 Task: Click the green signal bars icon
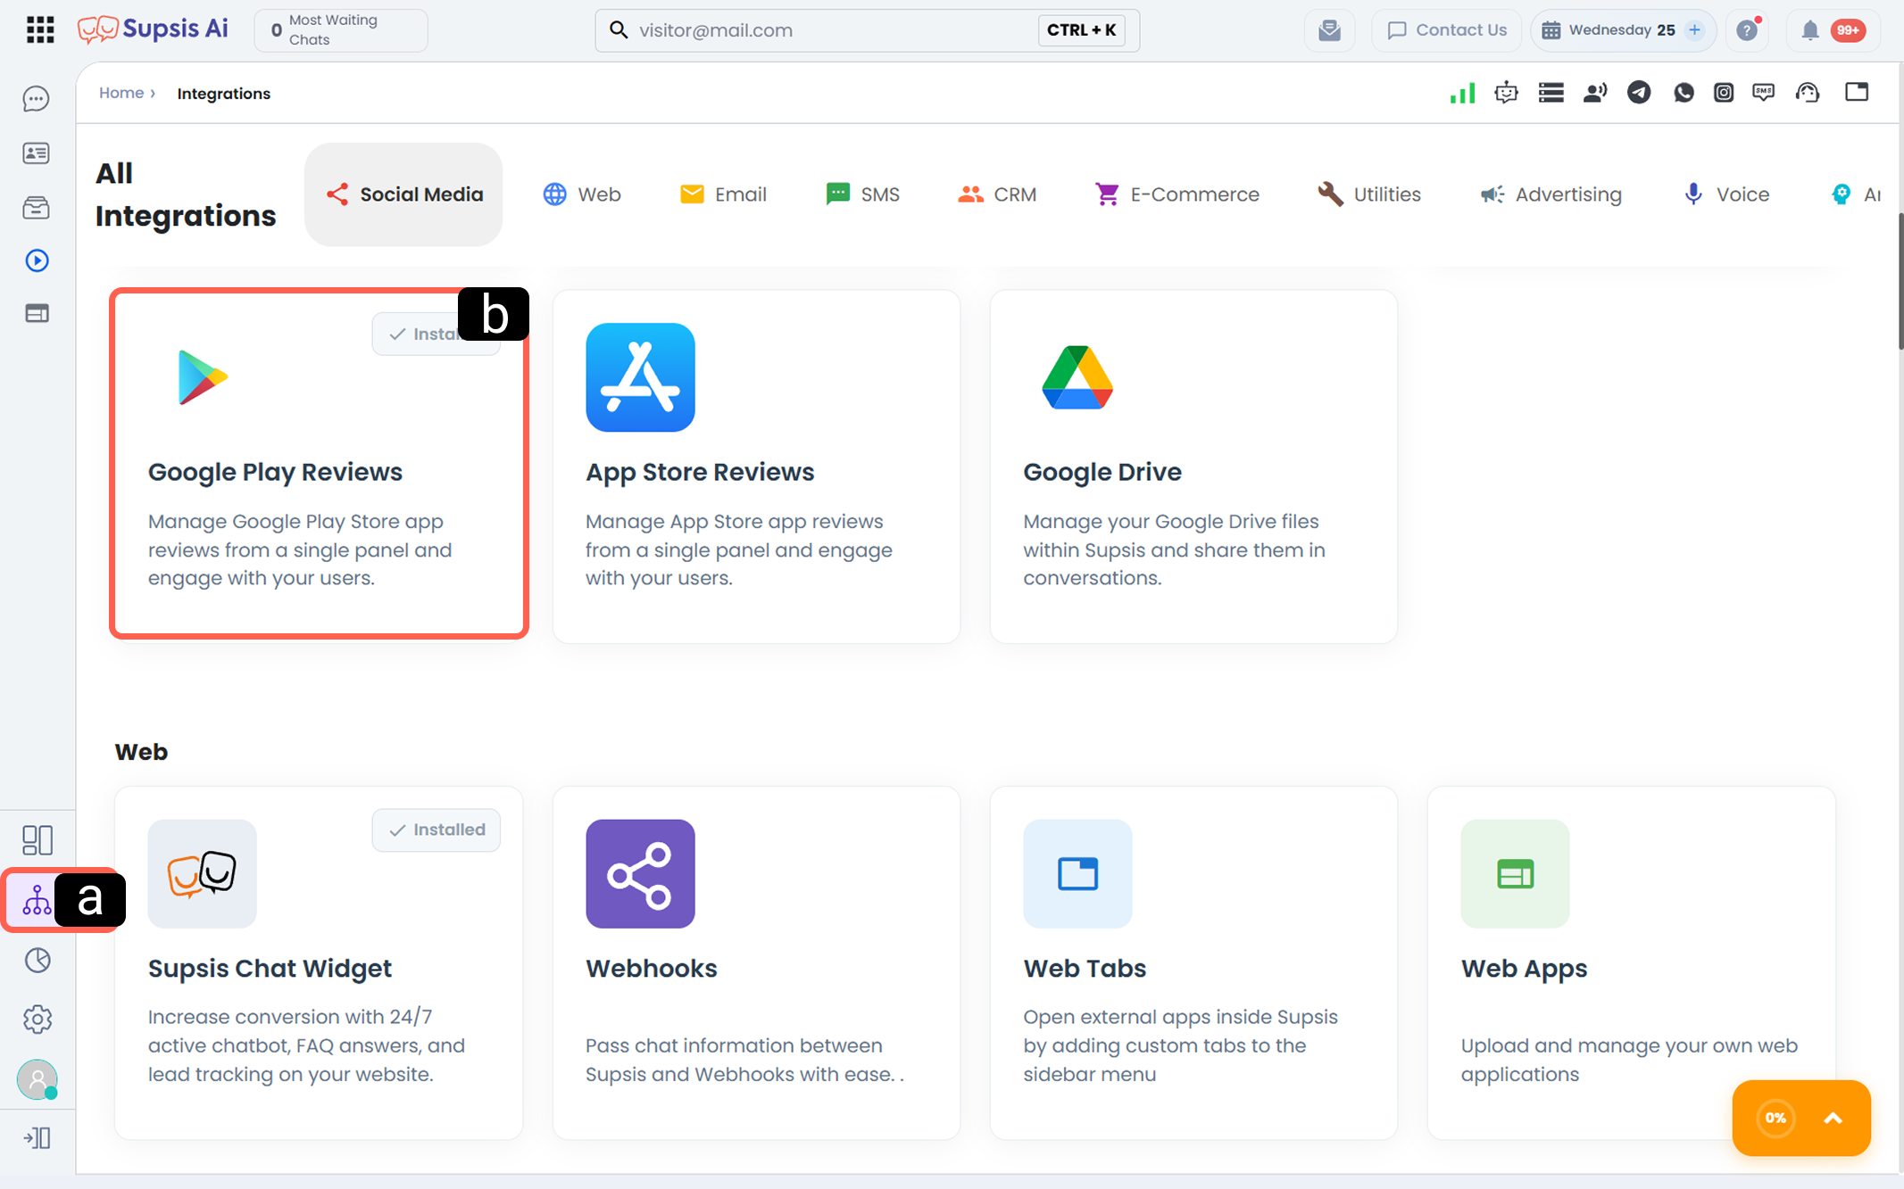pos(1462,93)
